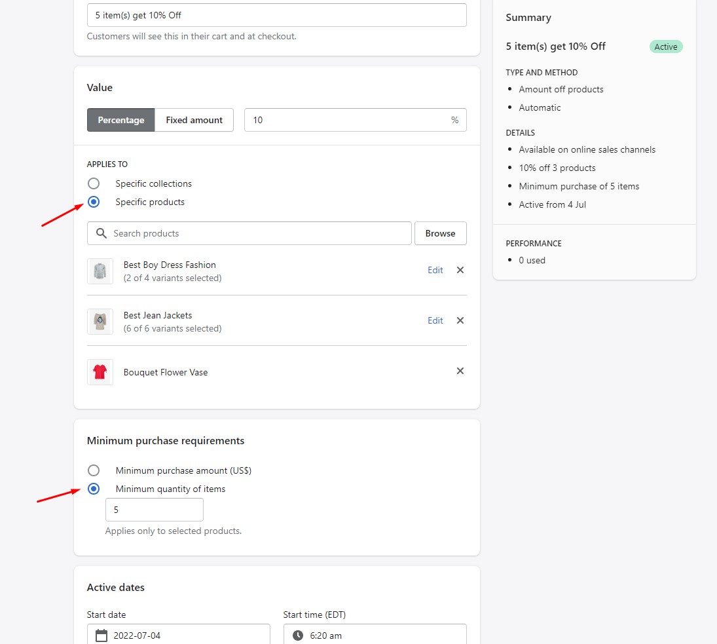Click the calendar icon in Start date field
Screen dimensions: 717x644
pos(101,635)
